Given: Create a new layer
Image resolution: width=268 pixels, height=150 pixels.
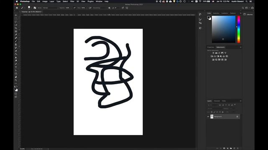Looking at the screenshot, I should click(234, 148).
